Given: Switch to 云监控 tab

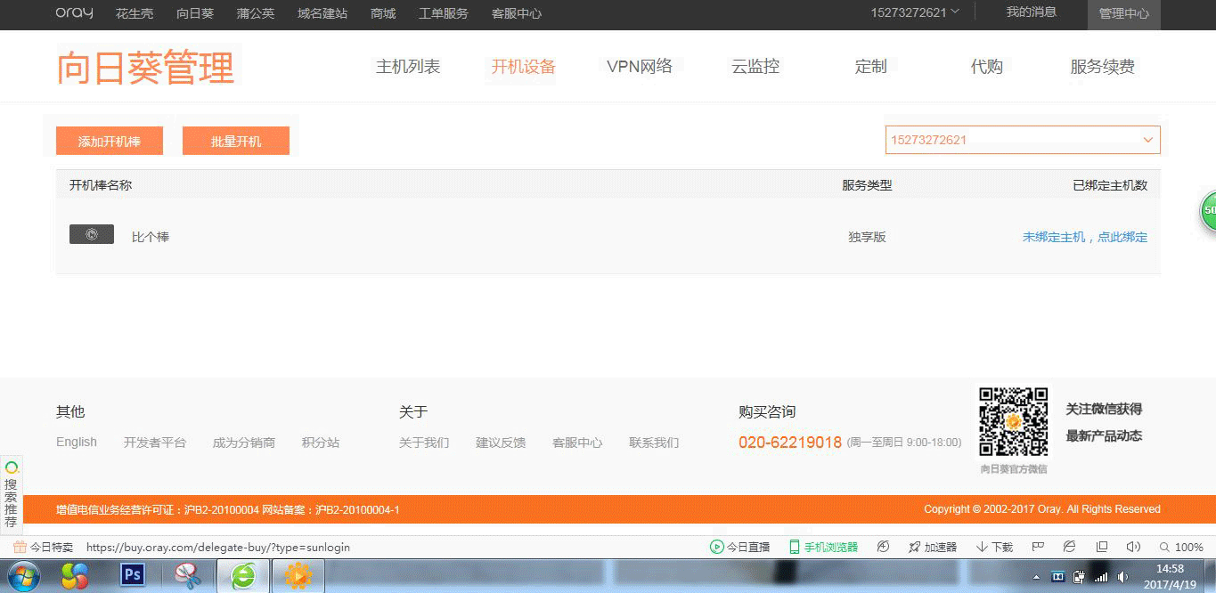Looking at the screenshot, I should (755, 67).
